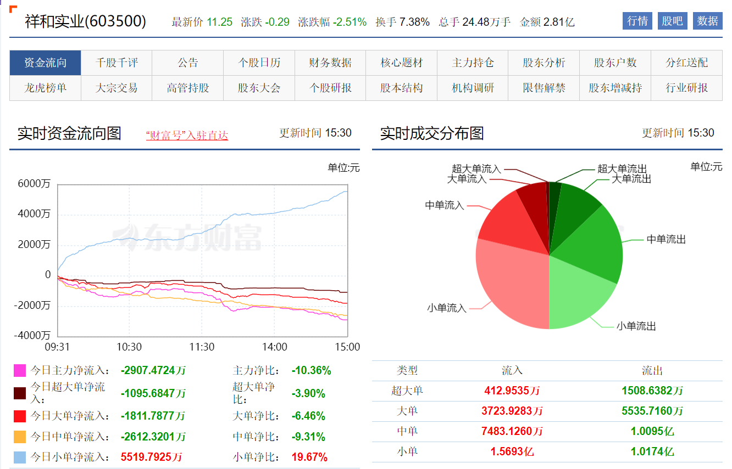View 核心题材 tab
This screenshot has width=732, height=469.
(x=402, y=63)
